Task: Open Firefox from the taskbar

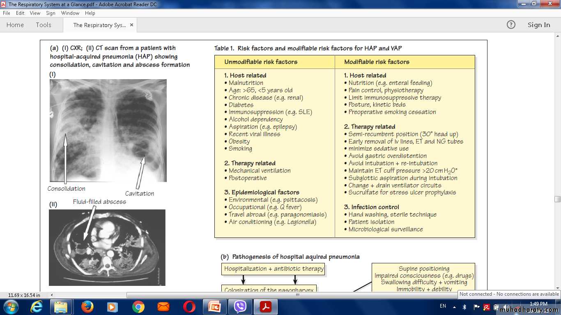Action: (x=87, y=307)
